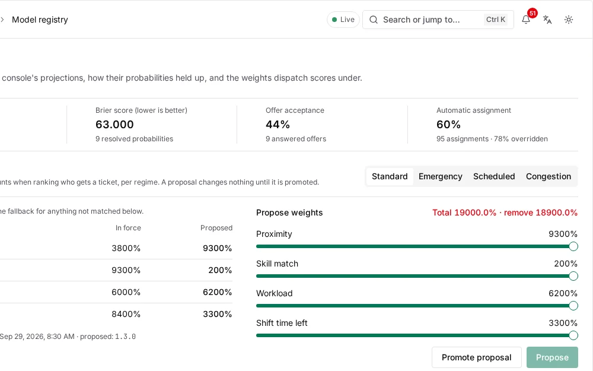Toggle light theme with sun icon
Image resolution: width=593 pixels, height=371 pixels.
569,20
